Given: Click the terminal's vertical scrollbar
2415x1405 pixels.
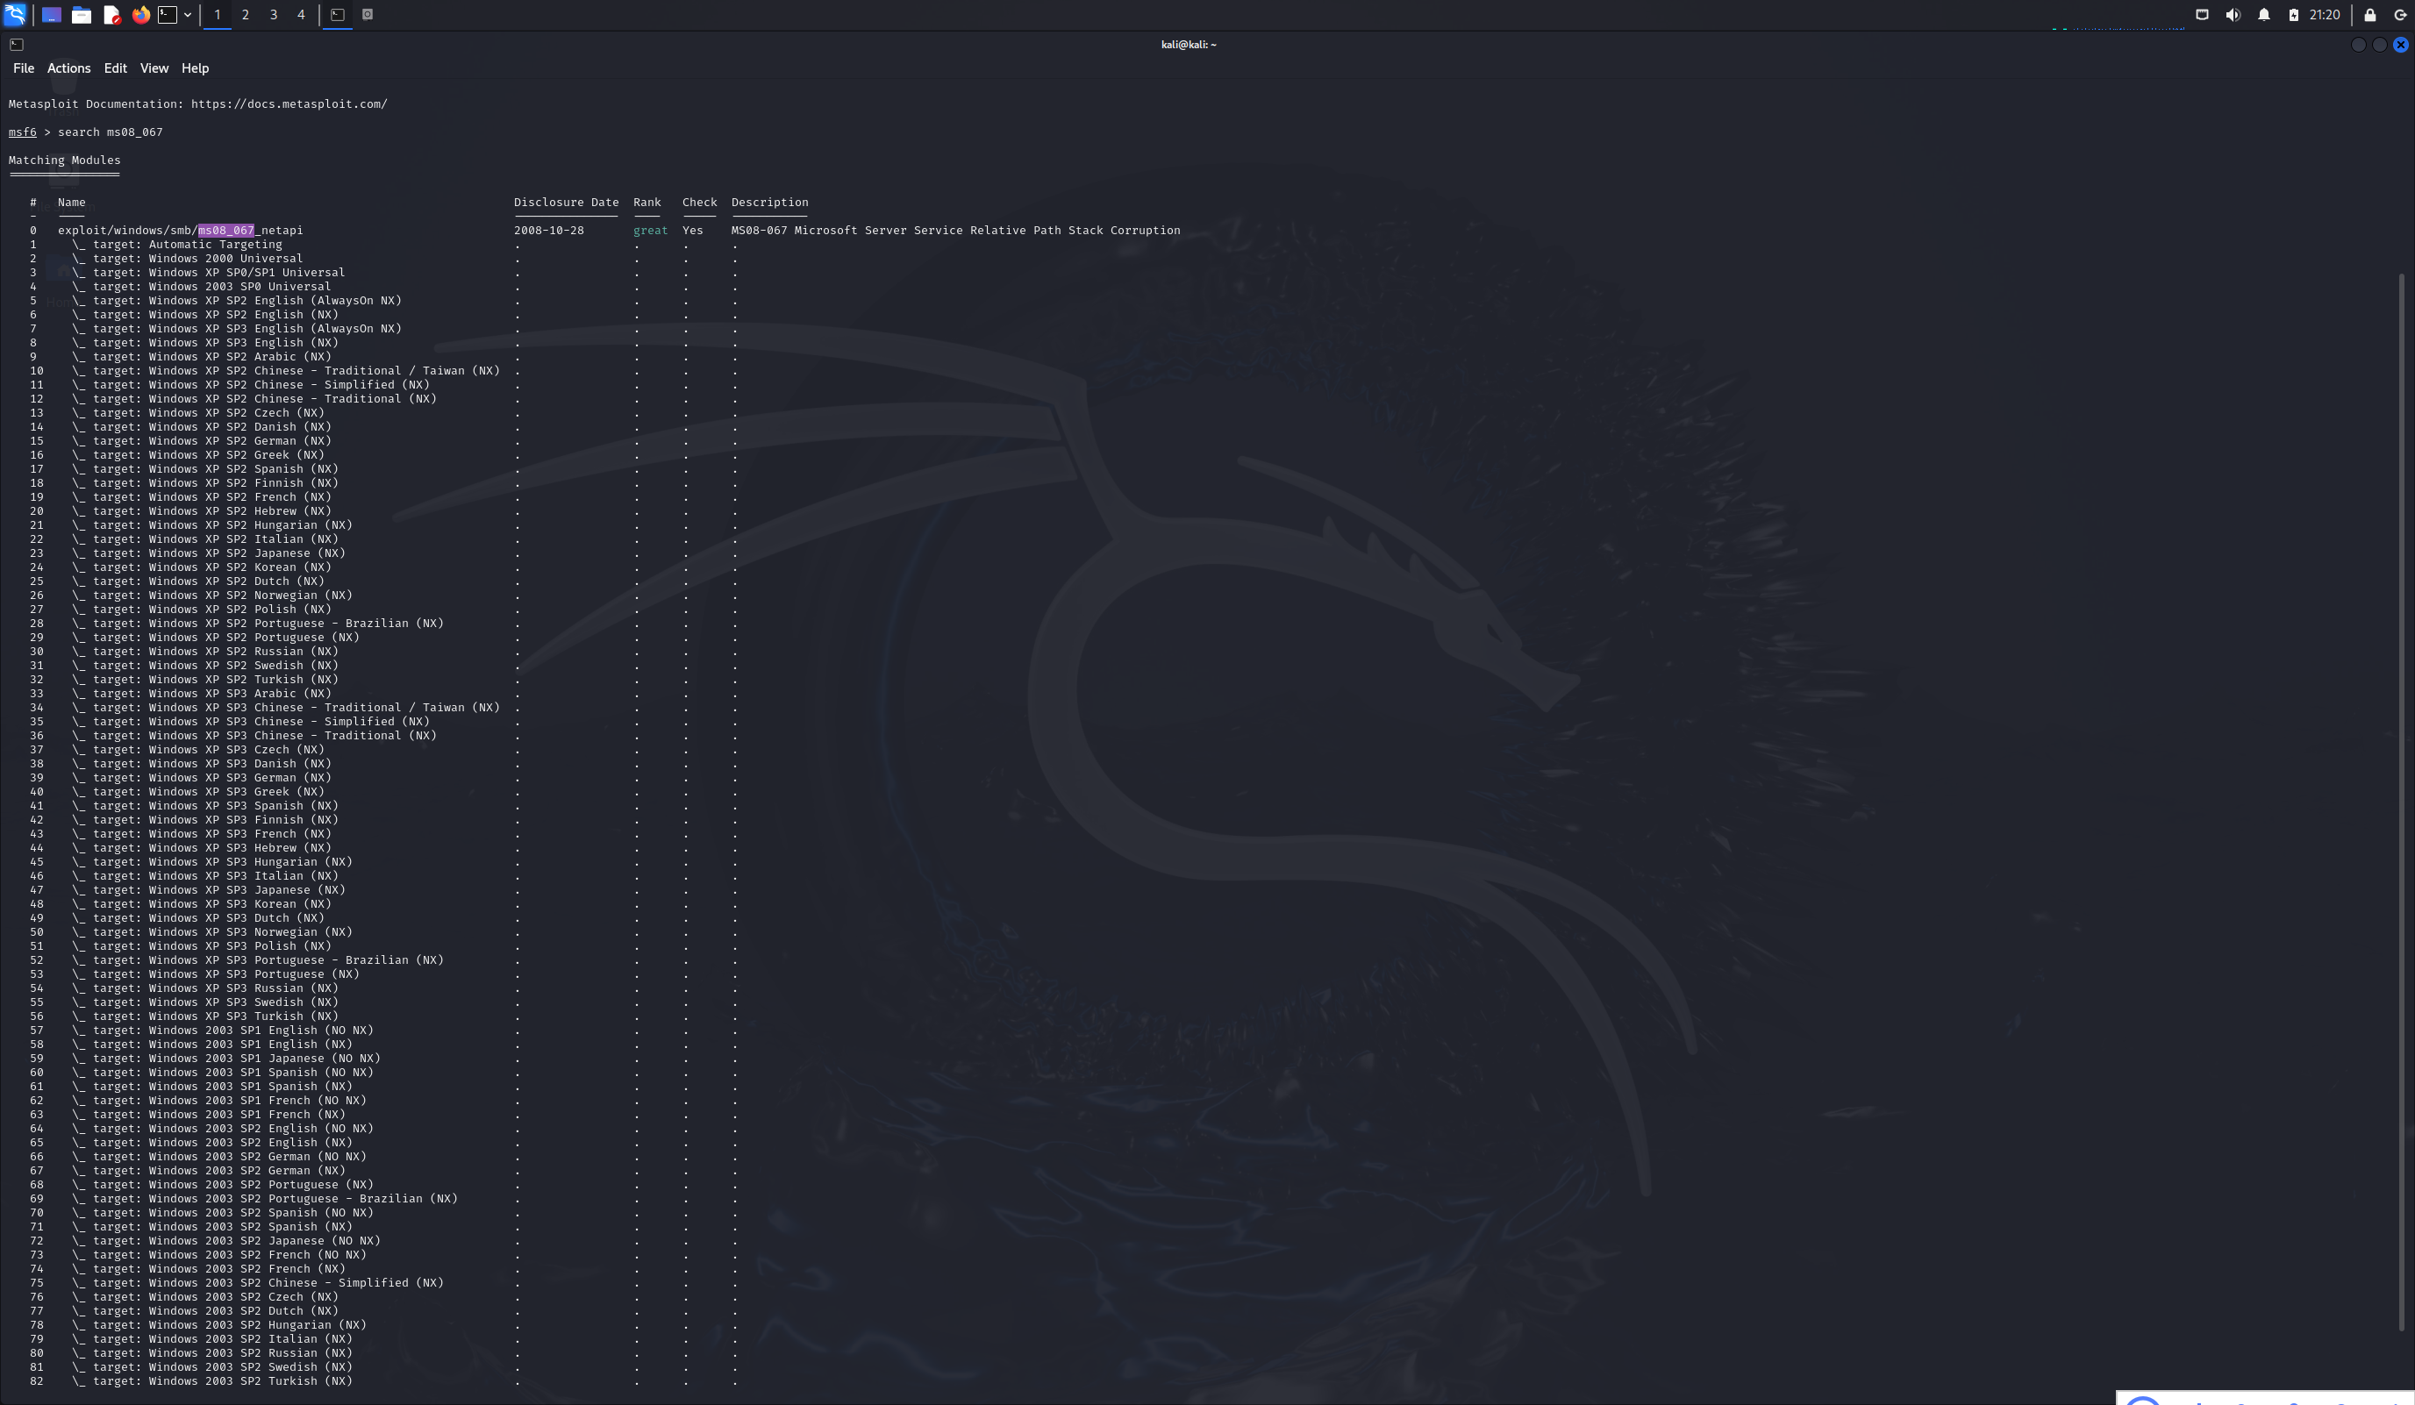Looking at the screenshot, I should [x=2401, y=802].
